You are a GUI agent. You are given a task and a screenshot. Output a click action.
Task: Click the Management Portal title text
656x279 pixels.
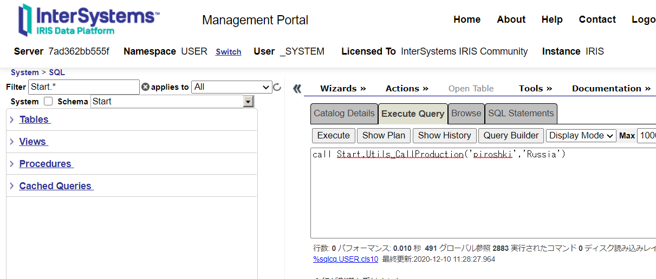point(255,21)
